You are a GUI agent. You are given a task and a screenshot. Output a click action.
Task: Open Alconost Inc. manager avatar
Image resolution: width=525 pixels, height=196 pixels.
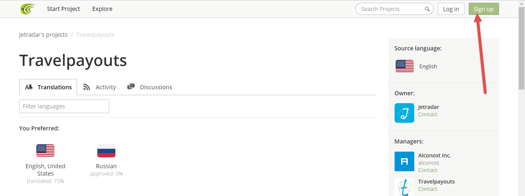click(404, 161)
